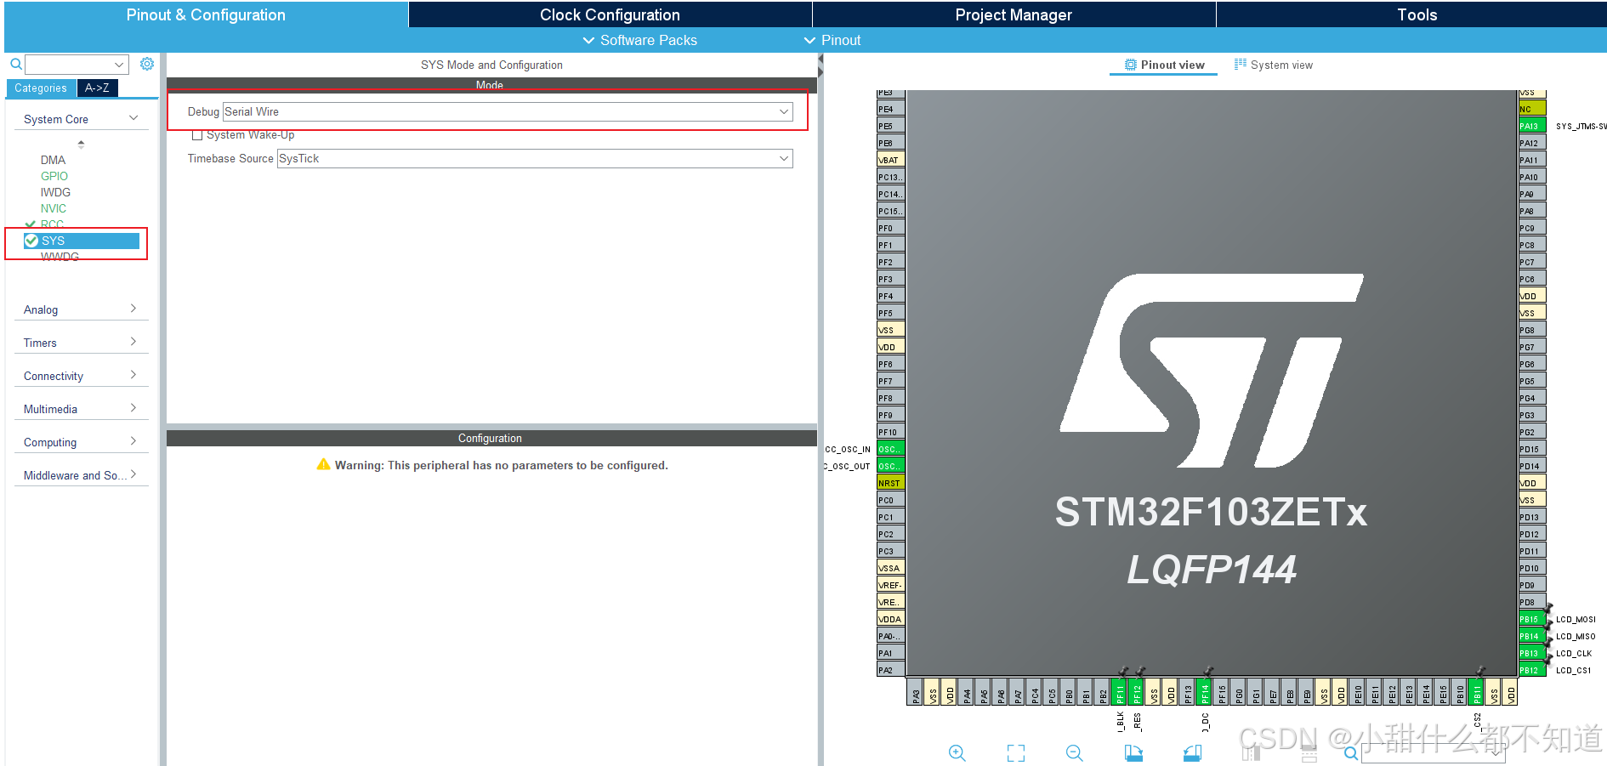Rotate the MCU diagram clockwise
1607x766 pixels.
coord(1133,753)
